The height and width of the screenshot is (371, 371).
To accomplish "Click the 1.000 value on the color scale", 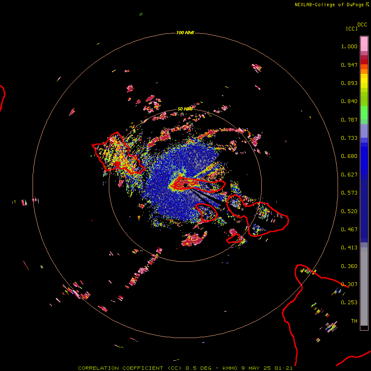I will (x=349, y=46).
